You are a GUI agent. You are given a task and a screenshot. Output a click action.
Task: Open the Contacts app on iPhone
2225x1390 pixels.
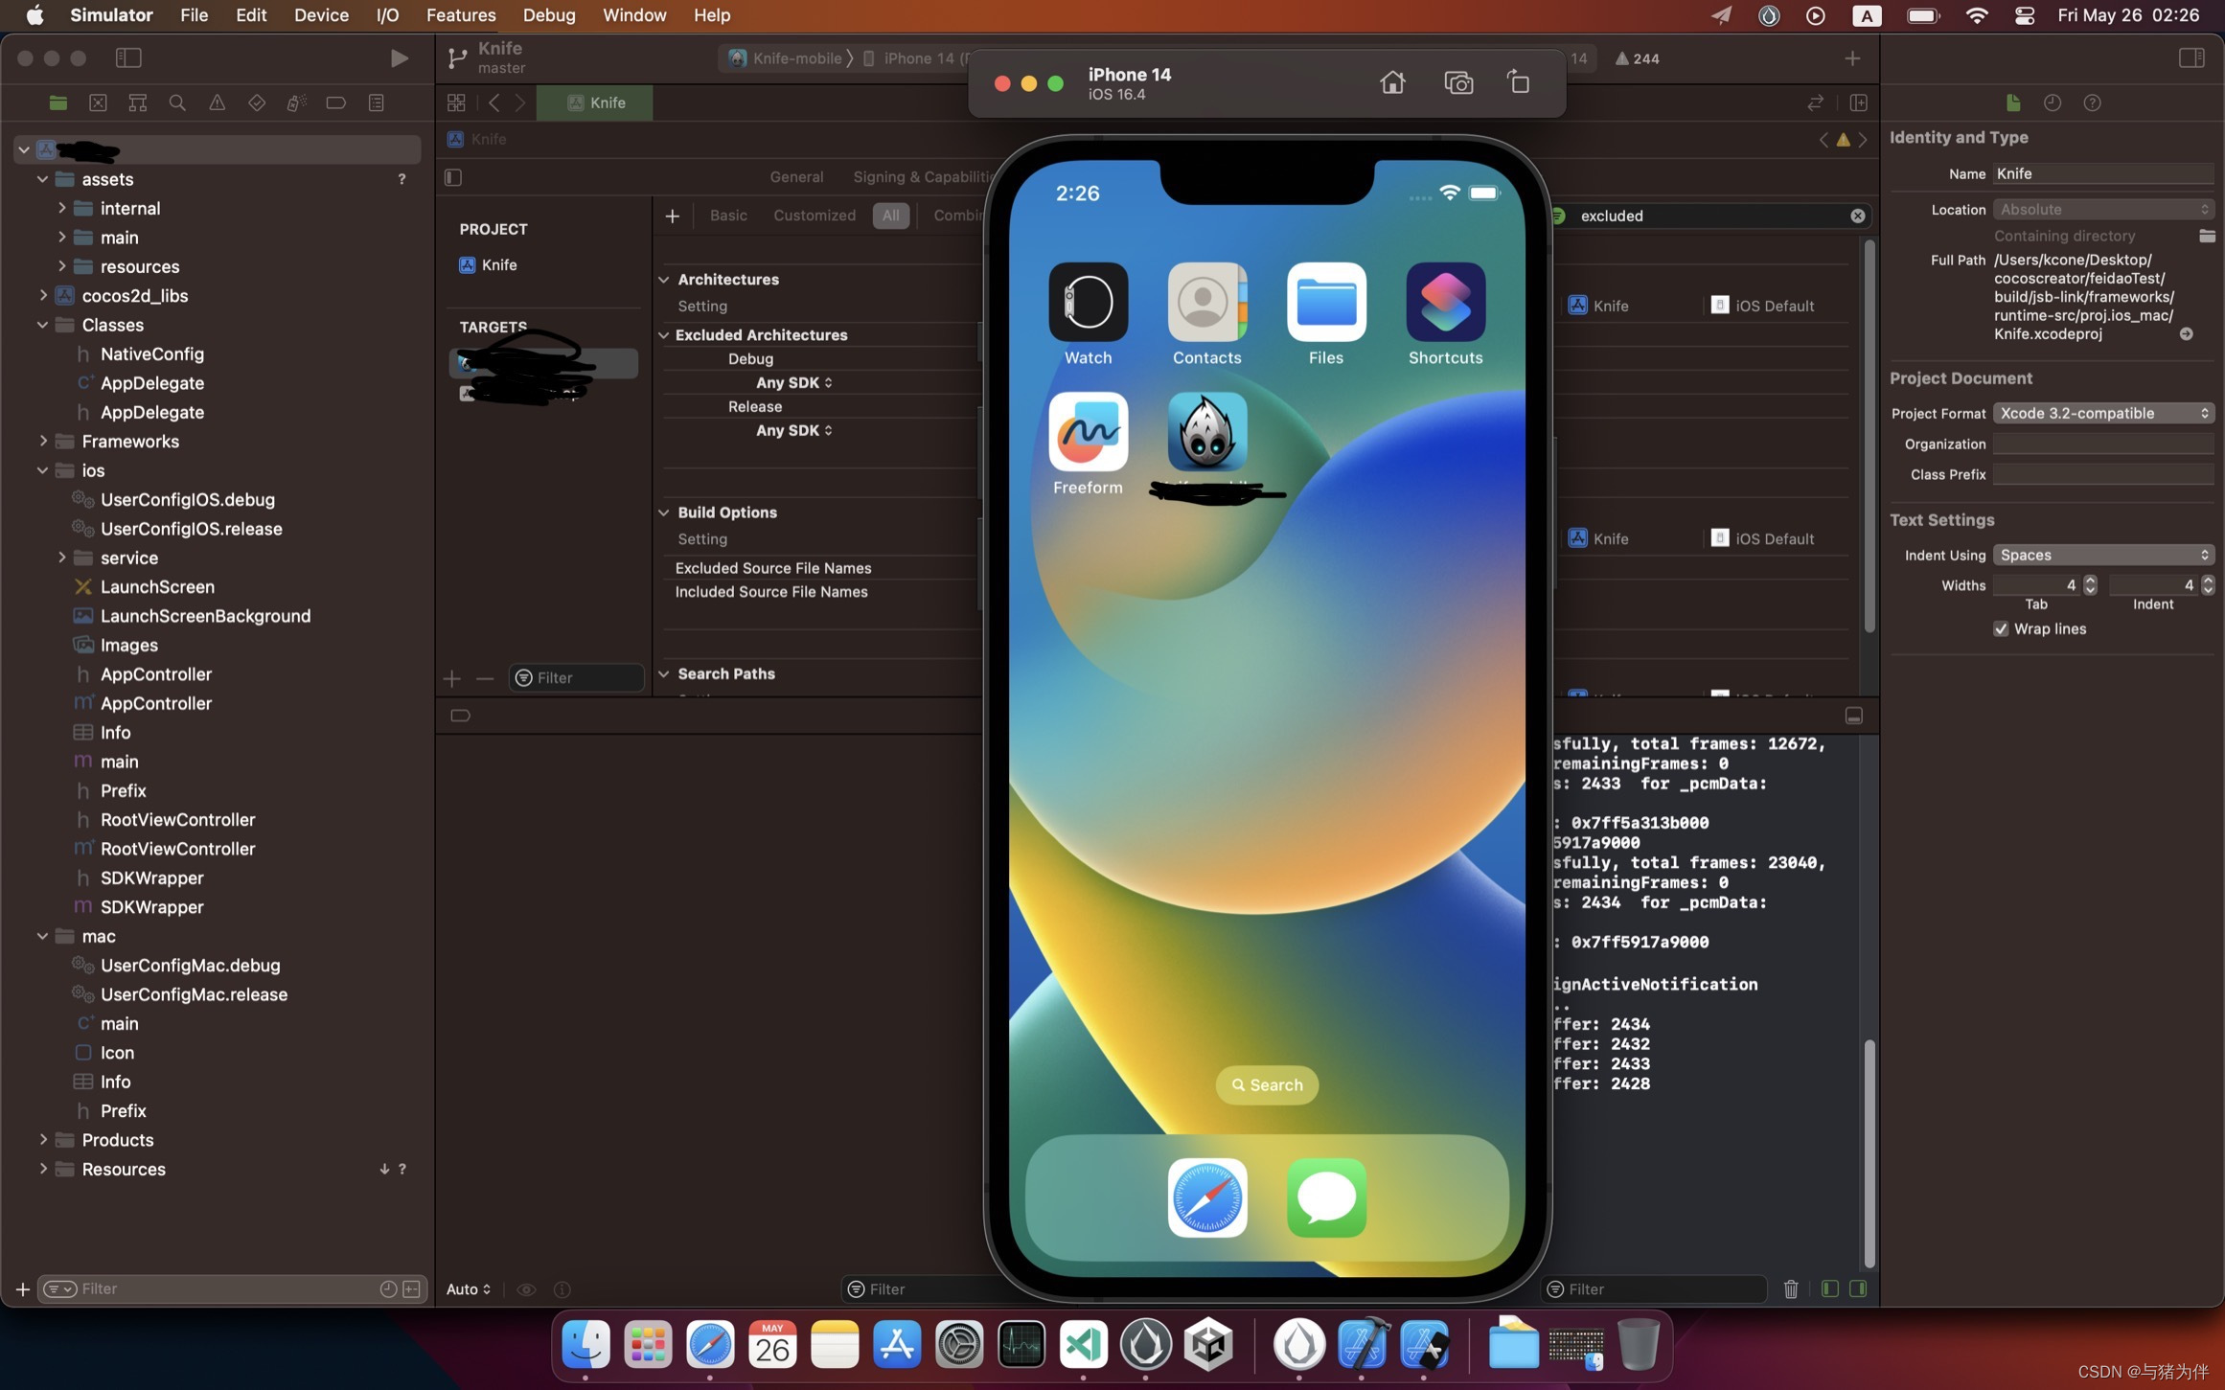(1207, 302)
